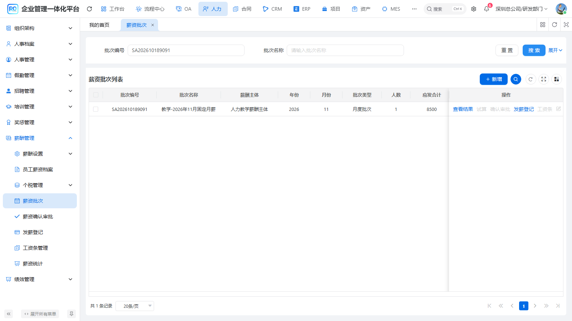Collapse the sidebar with double-arrow icon
The width and height of the screenshot is (572, 321).
pyautogui.click(x=9, y=314)
